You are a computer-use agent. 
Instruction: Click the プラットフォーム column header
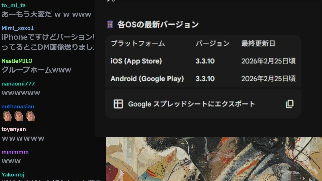point(138,43)
